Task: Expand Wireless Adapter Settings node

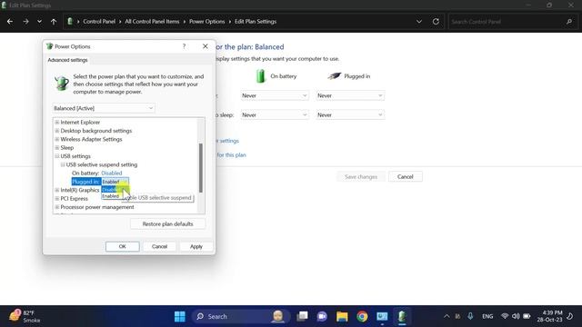Action: coord(56,139)
